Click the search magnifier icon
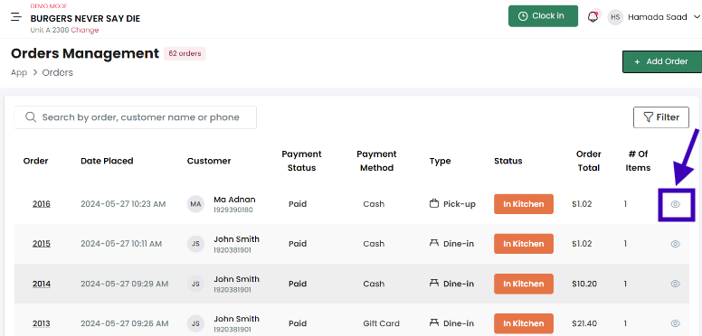 click(31, 117)
